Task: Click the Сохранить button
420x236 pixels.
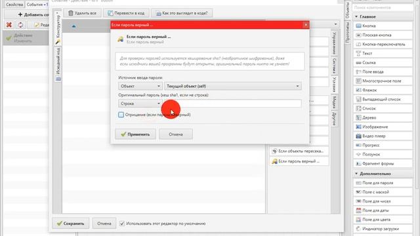Action: (x=71, y=223)
